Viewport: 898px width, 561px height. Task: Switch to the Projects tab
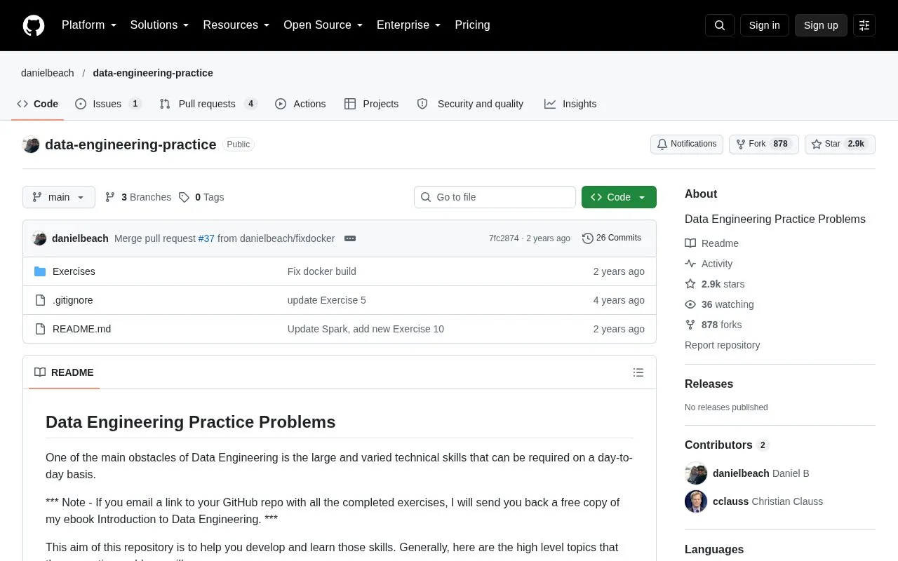371,104
